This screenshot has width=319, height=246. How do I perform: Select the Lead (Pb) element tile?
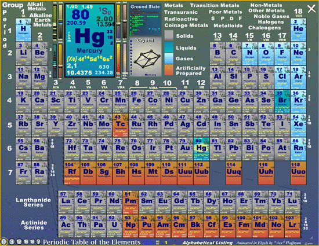[234, 149]
